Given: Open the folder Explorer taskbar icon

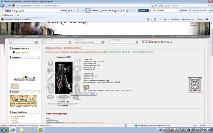Looking at the screenshot, I should click(22, 130).
